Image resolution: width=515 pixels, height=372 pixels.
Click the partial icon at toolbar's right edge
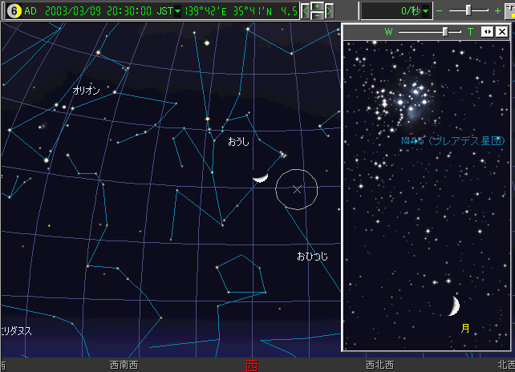[509, 10]
